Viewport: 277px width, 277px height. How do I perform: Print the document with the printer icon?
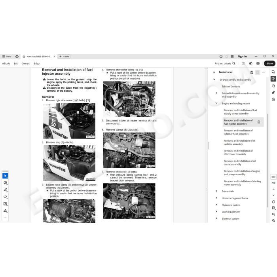tap(258, 63)
